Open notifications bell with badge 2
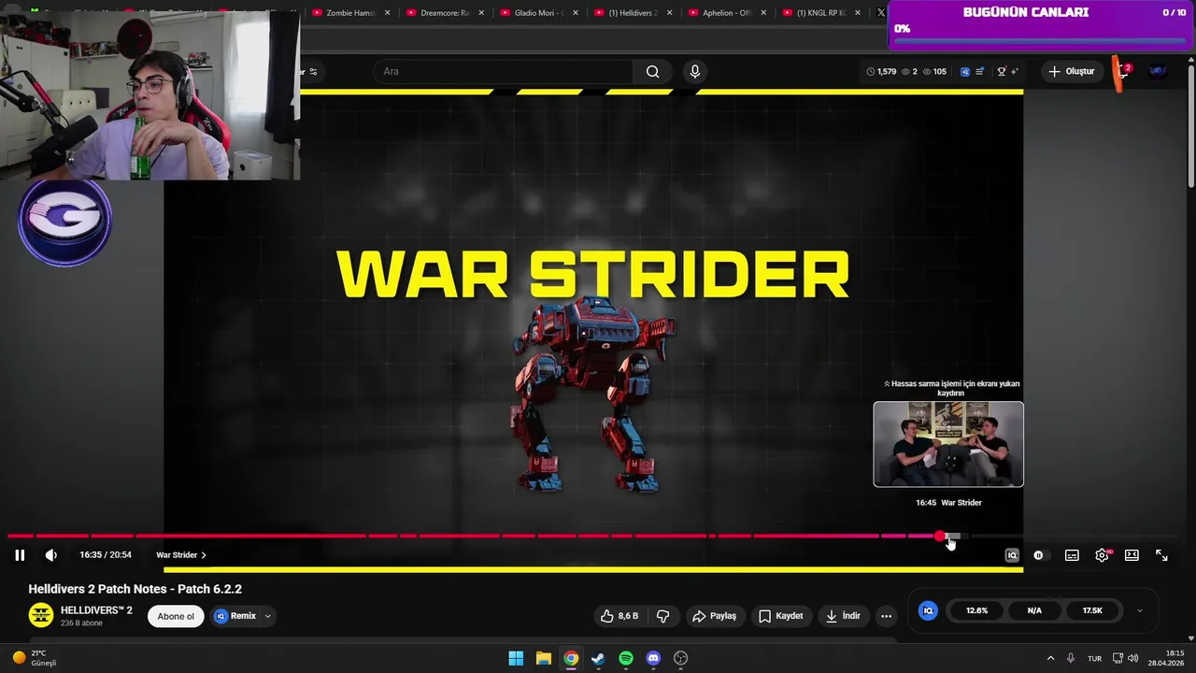1196x673 pixels. point(1122,71)
